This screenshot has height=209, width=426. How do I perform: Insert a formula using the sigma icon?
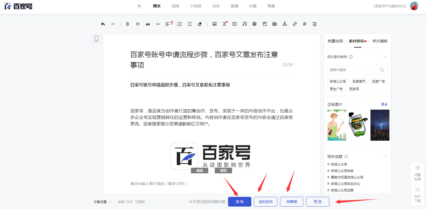tap(225, 24)
